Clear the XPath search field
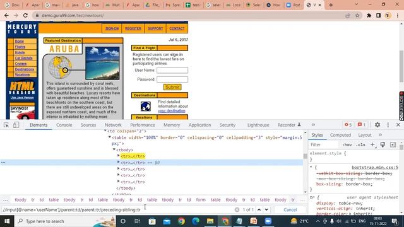Screen dimensions: 404x227 pos(237,210)
